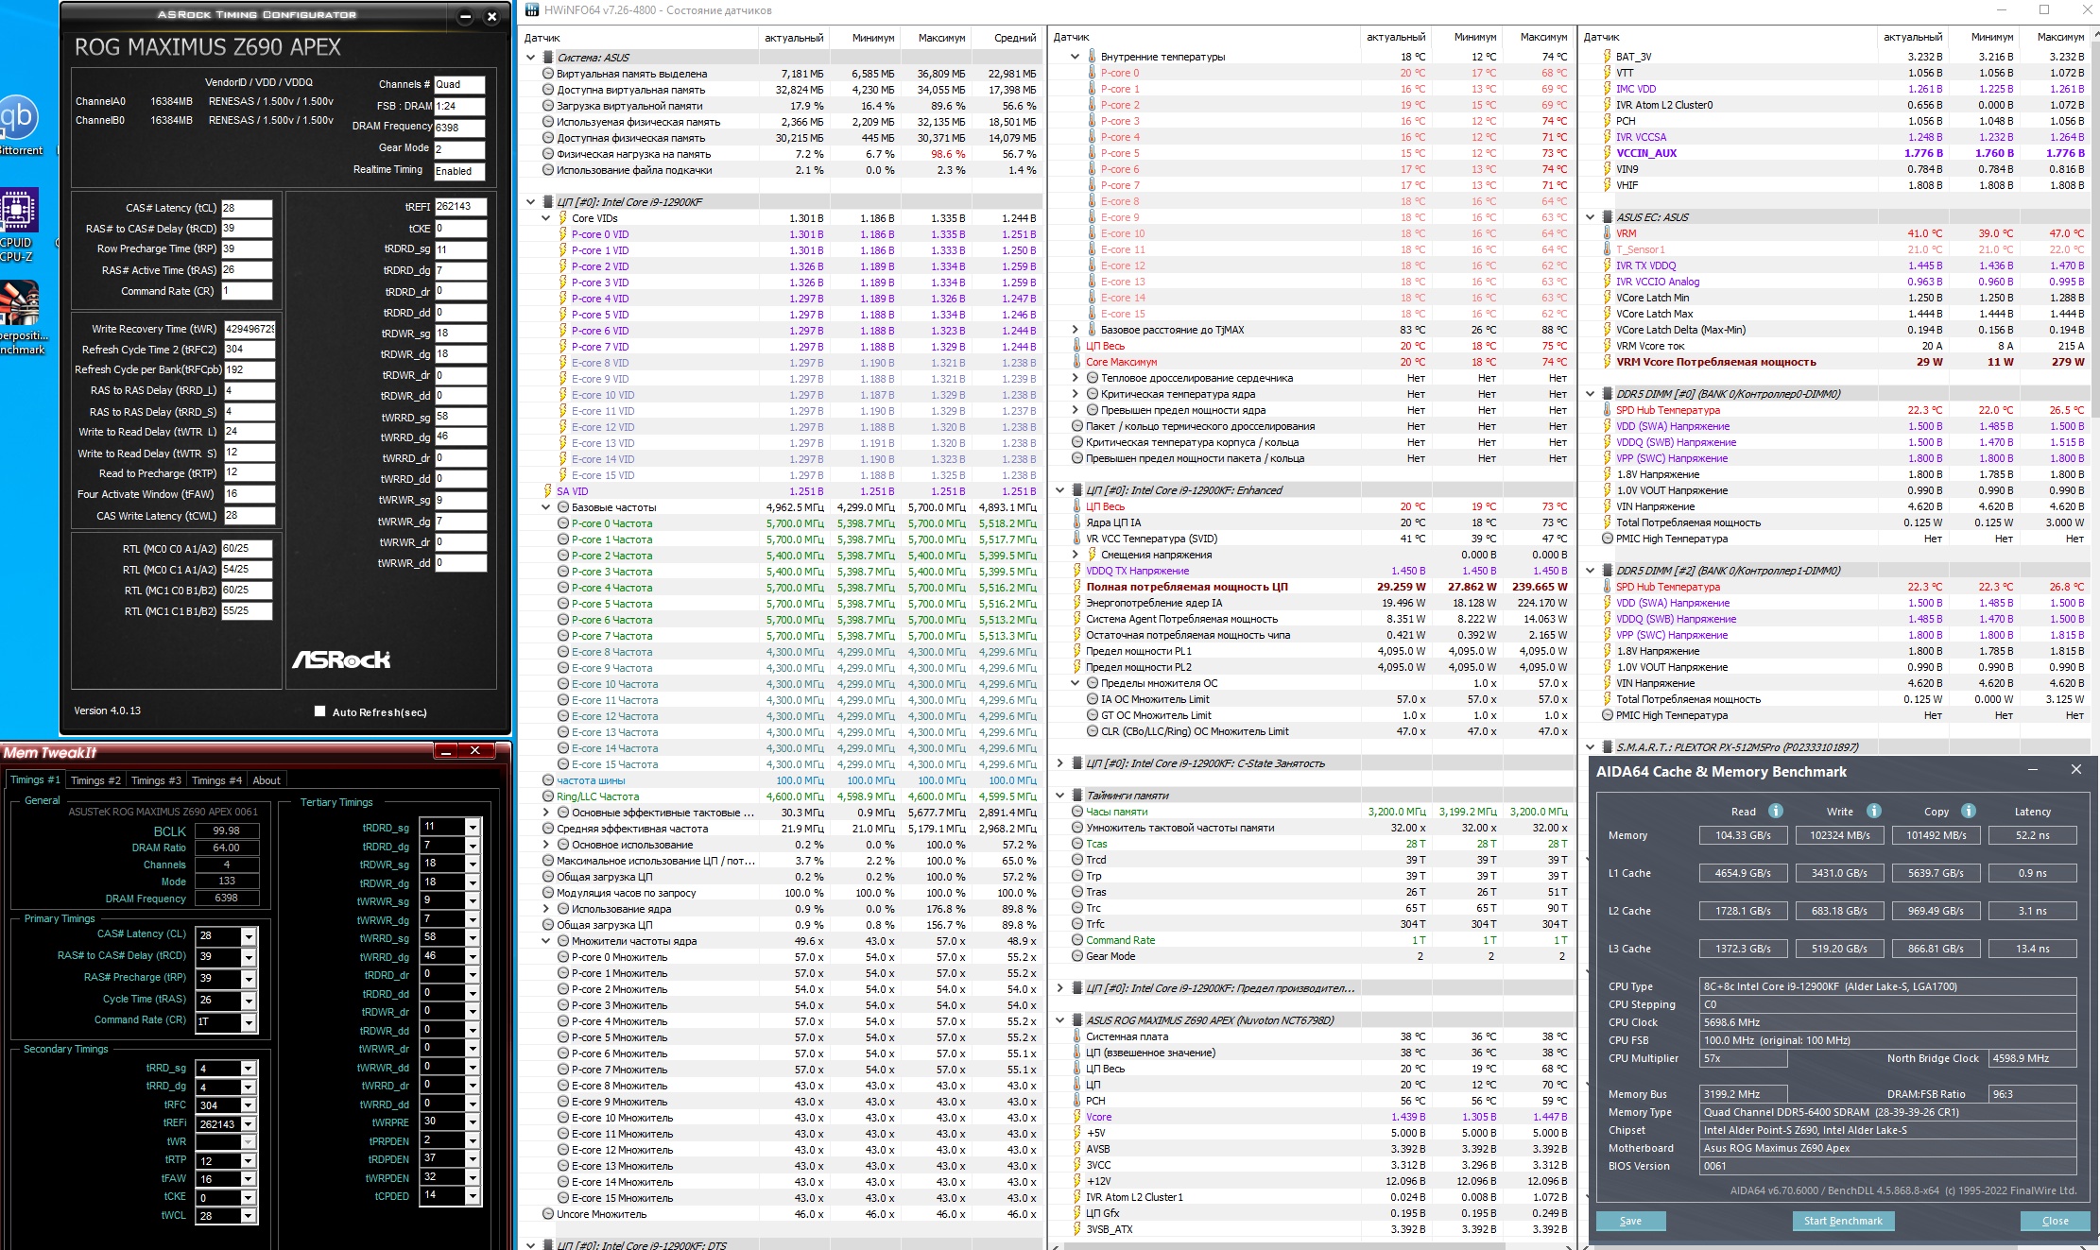Click the HWiNFO64 title bar icon
This screenshot has height=1250, width=2100.
[x=532, y=10]
